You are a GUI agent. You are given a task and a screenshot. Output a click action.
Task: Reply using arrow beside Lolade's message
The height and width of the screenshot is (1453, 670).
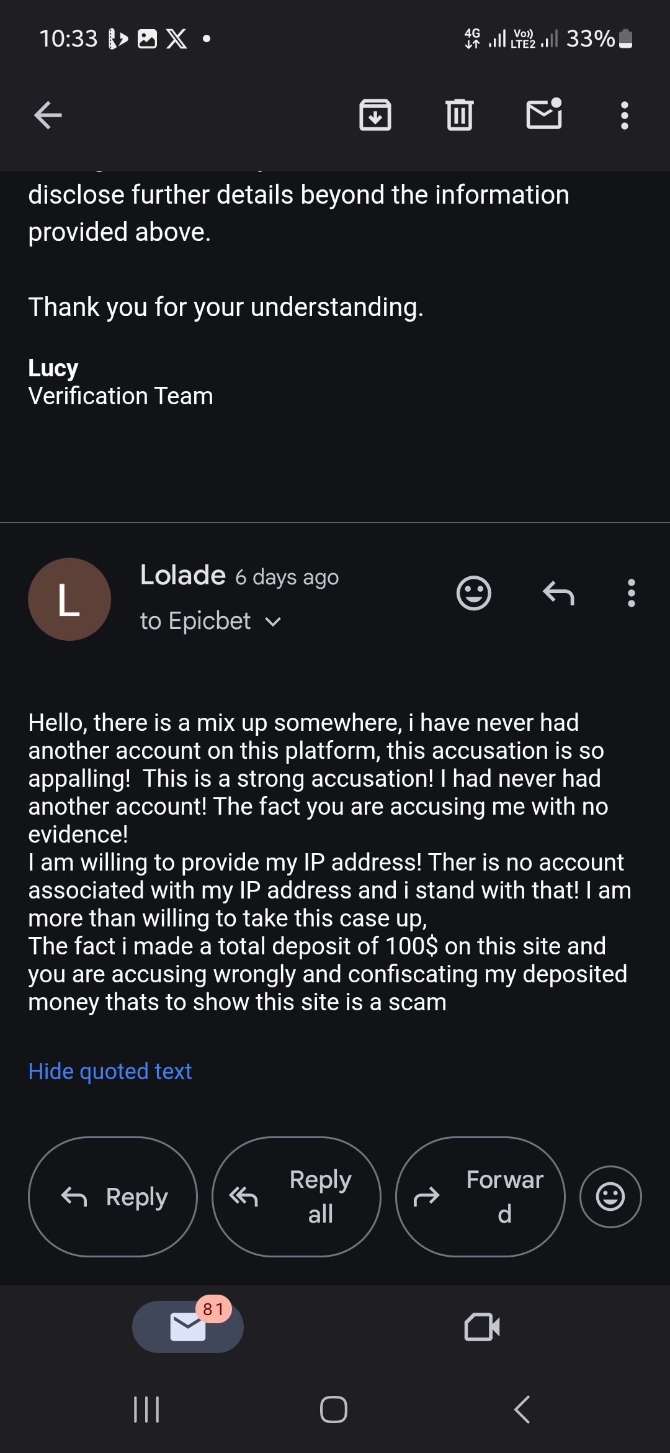(x=558, y=593)
